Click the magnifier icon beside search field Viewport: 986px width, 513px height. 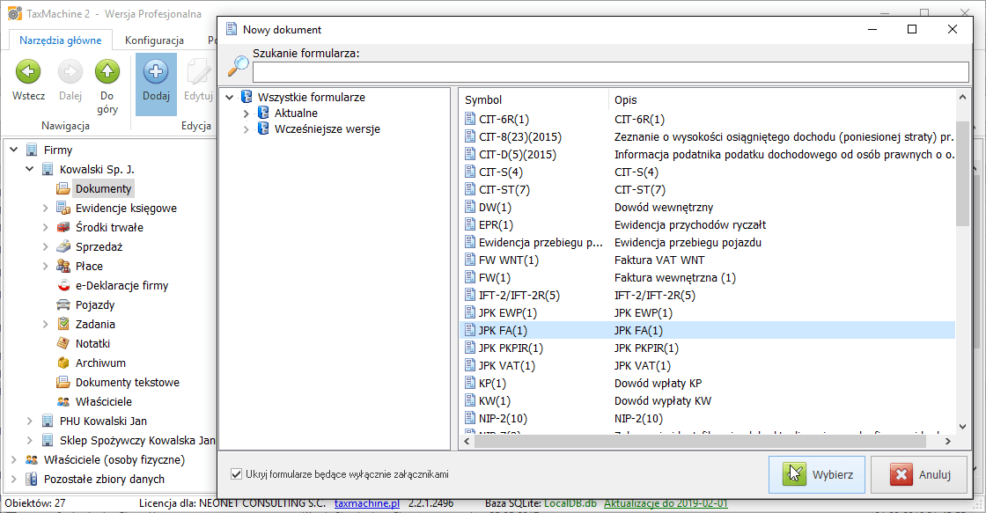(x=238, y=67)
